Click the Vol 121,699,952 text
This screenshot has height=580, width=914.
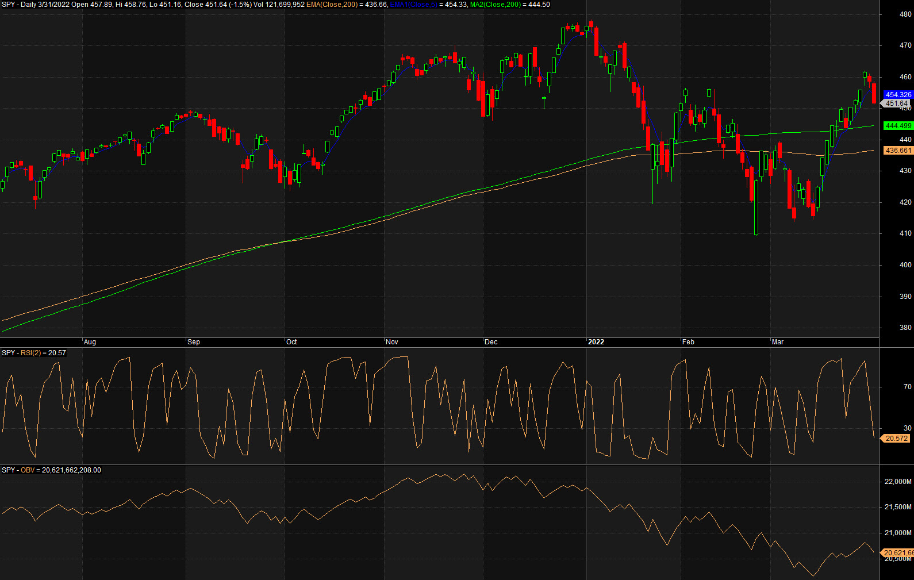(x=279, y=5)
